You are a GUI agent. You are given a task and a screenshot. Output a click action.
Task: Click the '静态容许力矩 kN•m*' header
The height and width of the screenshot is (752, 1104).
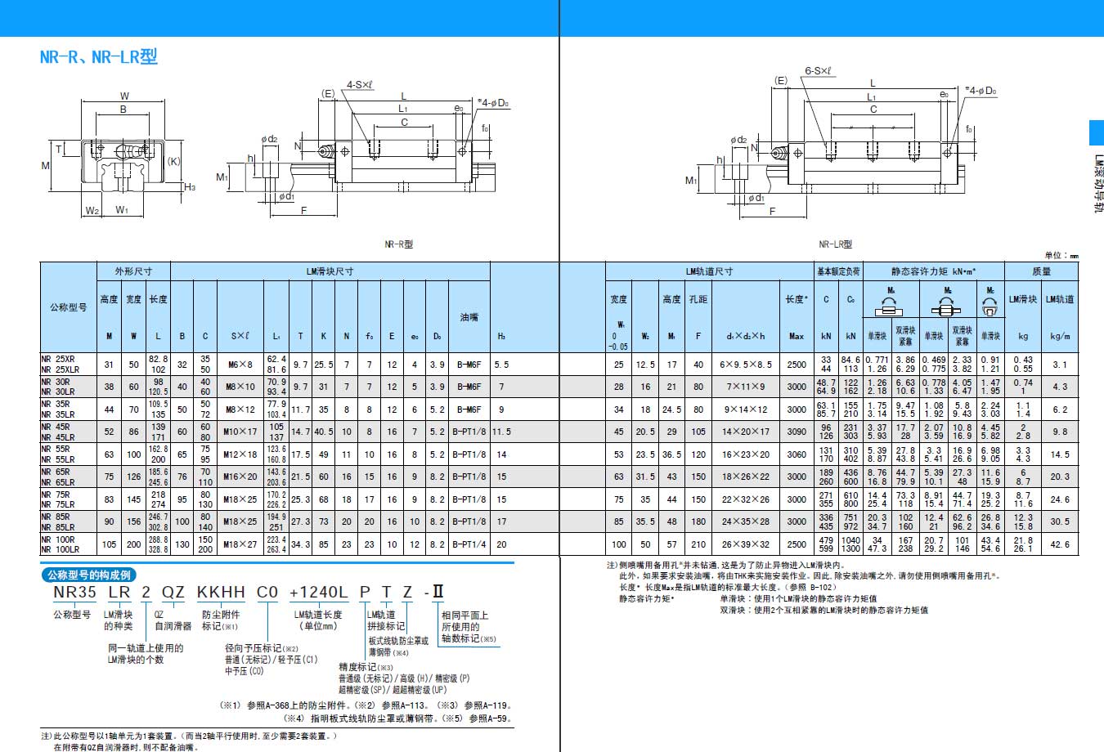pyautogui.click(x=934, y=271)
